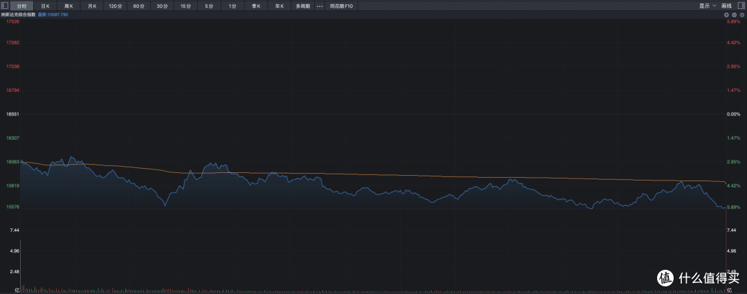Open the 画线 drawing tool
The width and height of the screenshot is (747, 294).
click(726, 6)
